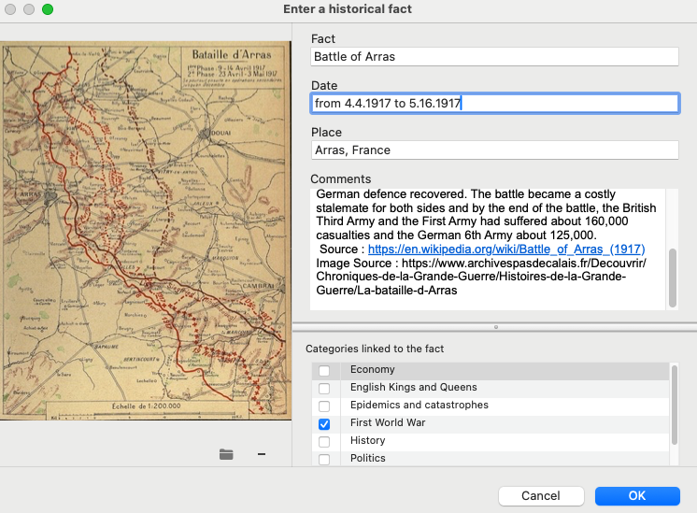
Task: Open the Wikipedia Battle of Arras link
Action: pyautogui.click(x=506, y=249)
